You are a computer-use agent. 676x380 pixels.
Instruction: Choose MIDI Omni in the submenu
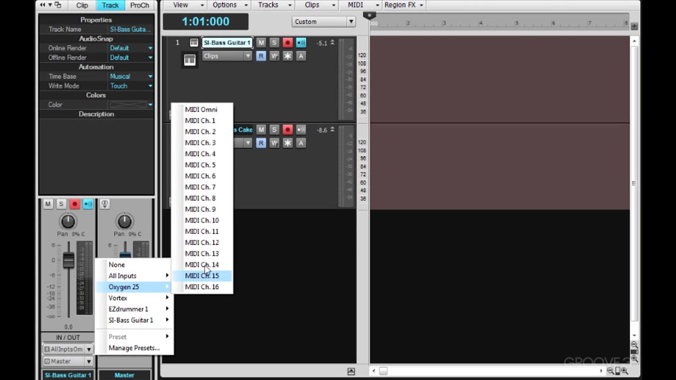[202, 109]
